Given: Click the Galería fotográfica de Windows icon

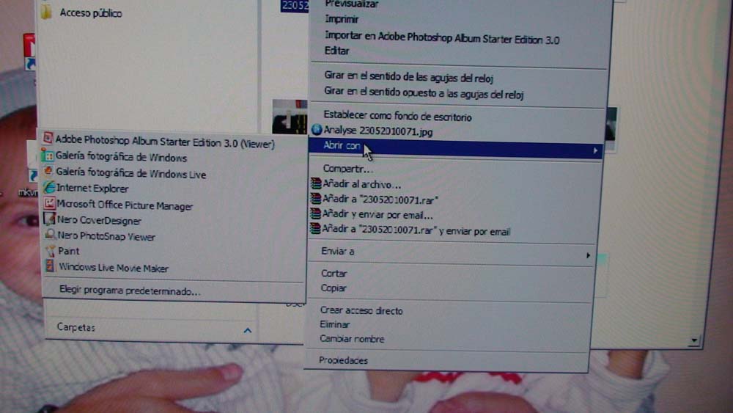Looking at the screenshot, I should [47, 156].
